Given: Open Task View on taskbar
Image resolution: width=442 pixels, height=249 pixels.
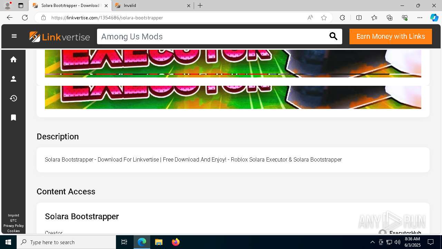Looking at the screenshot, I should tap(124, 242).
